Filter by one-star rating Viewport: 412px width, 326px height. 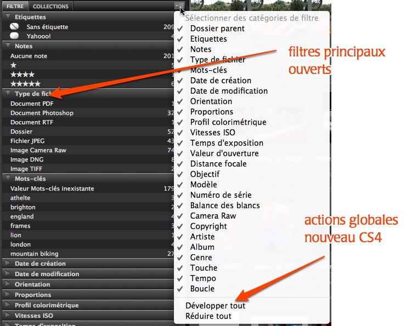coord(14,65)
